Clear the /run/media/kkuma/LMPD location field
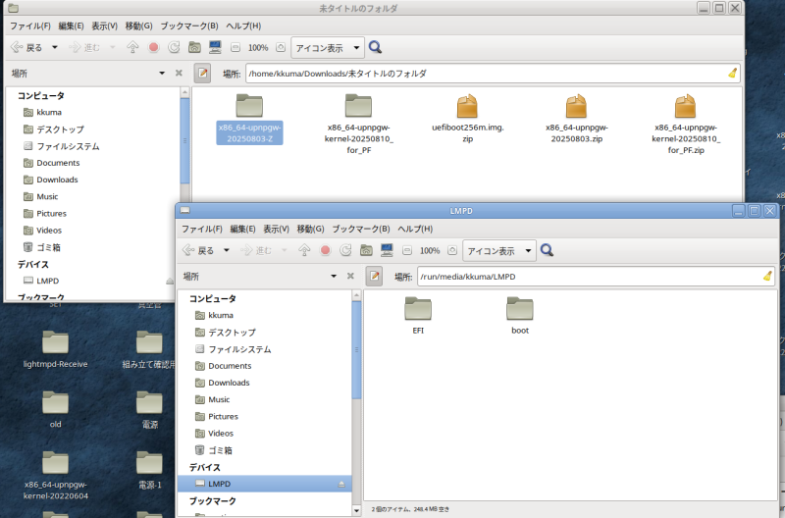The width and height of the screenshot is (785, 518). click(766, 277)
